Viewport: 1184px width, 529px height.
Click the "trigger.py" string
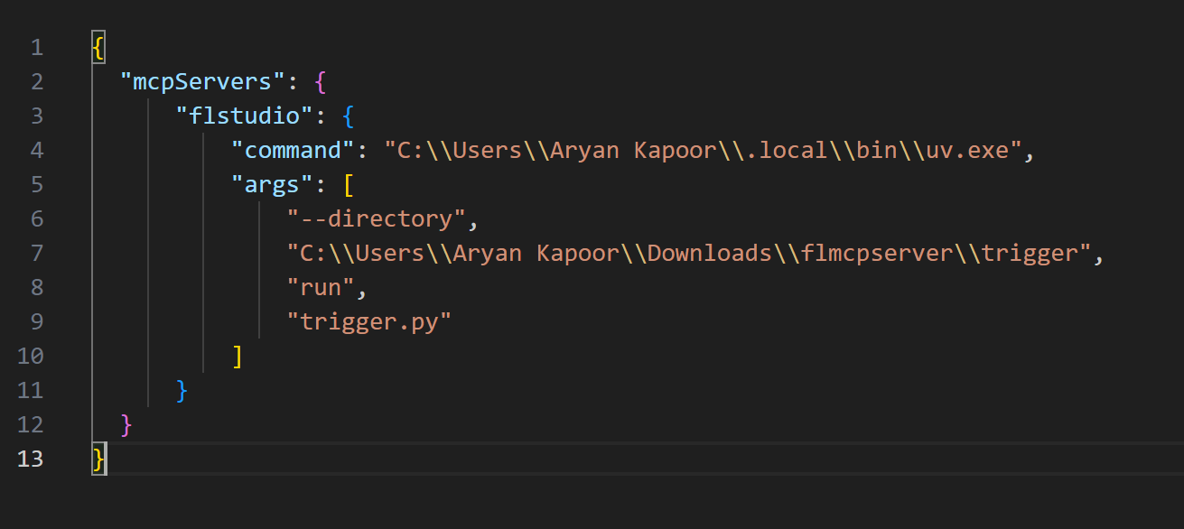pyautogui.click(x=368, y=322)
